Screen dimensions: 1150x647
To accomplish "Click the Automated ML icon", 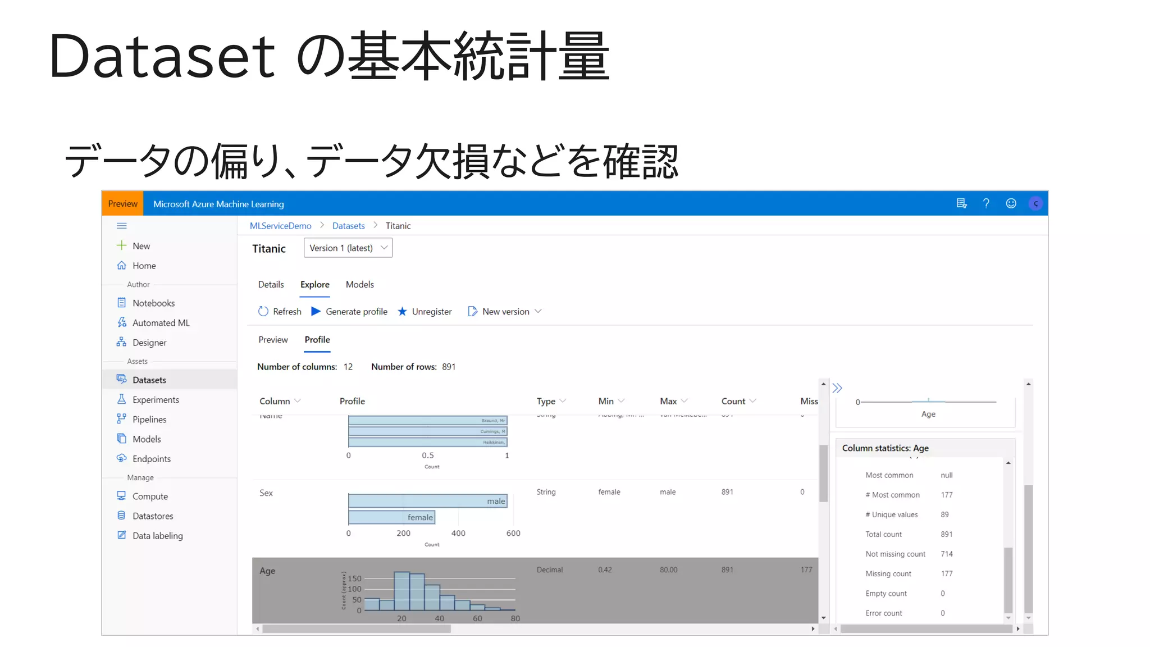I will (121, 322).
